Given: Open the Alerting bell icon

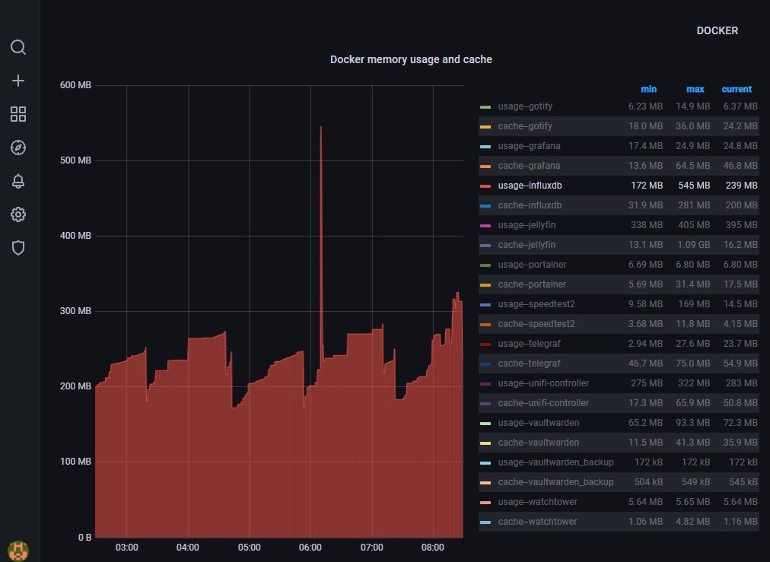Looking at the screenshot, I should click(x=18, y=181).
